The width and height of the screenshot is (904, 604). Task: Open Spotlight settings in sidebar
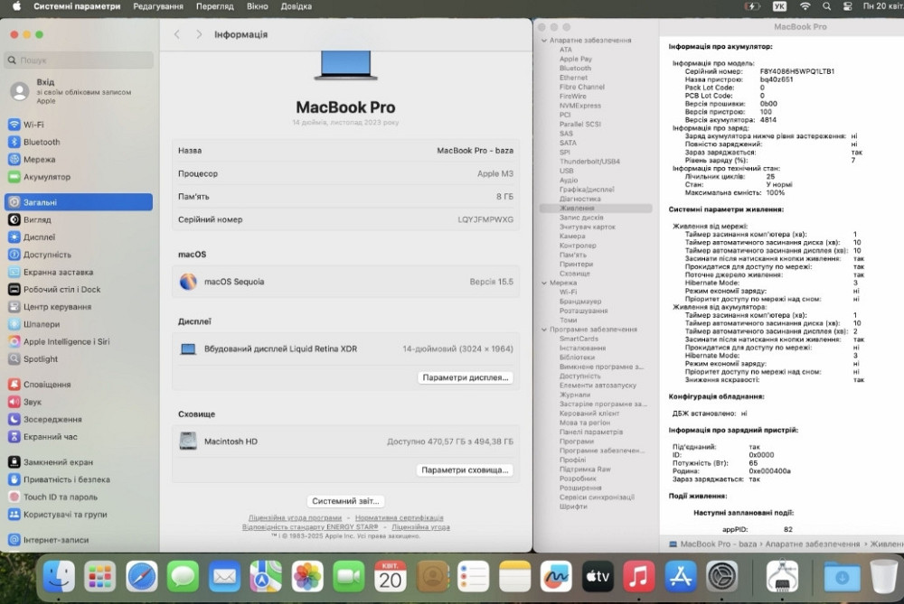tap(33, 358)
